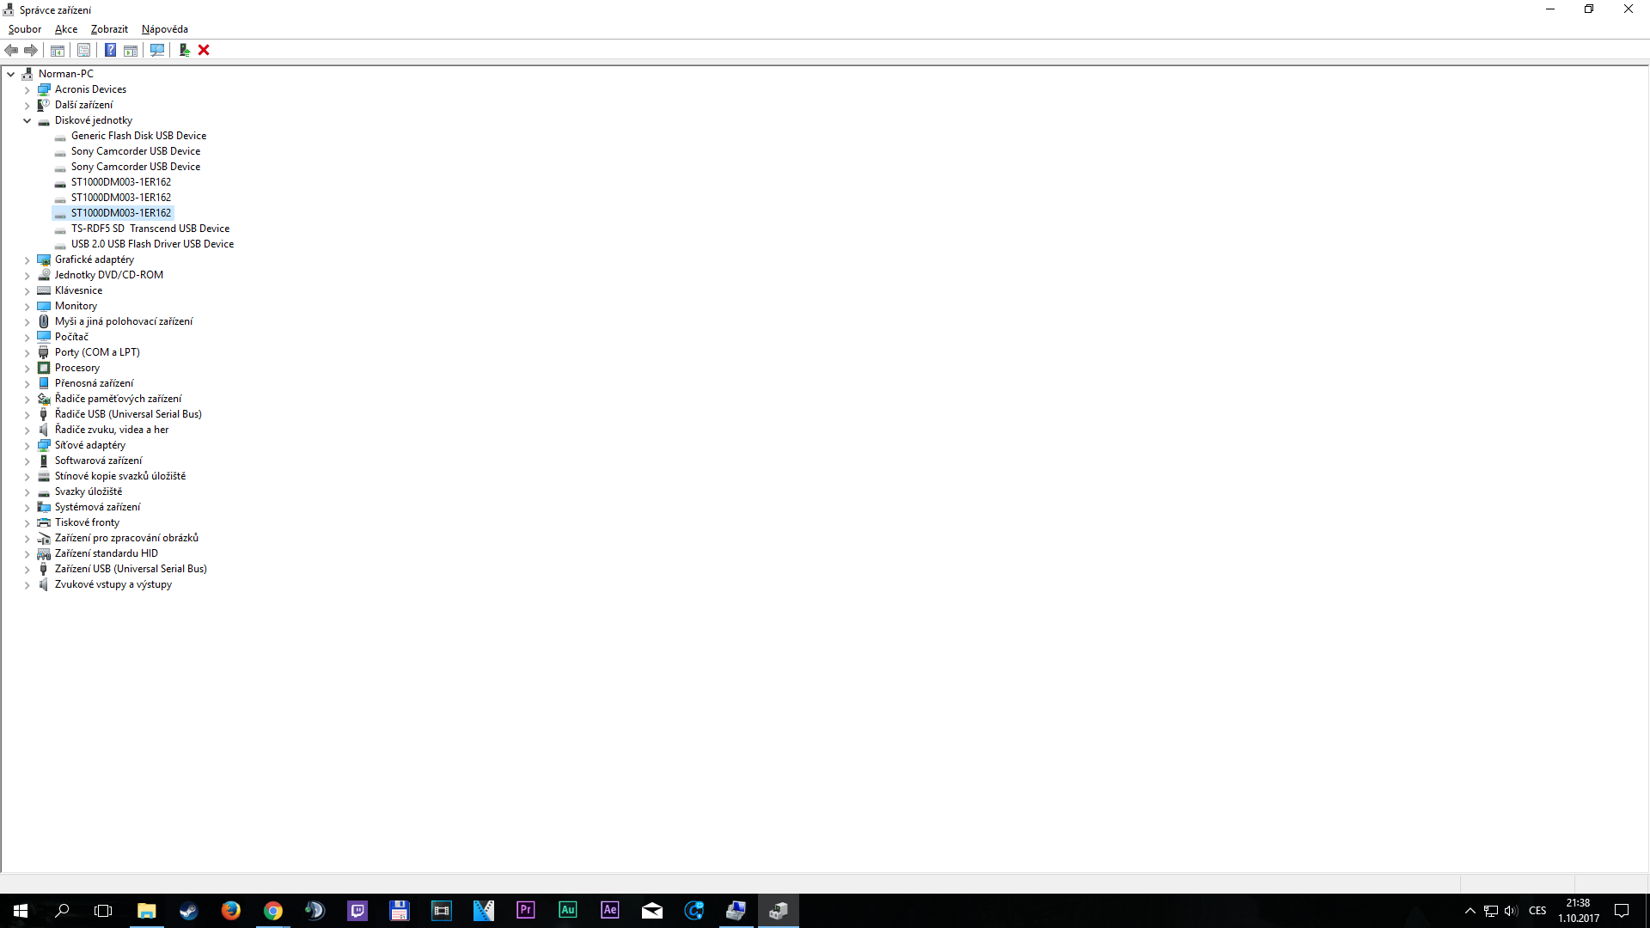
Task: Click the Back arrow toolbar icon
Action: [x=11, y=50]
